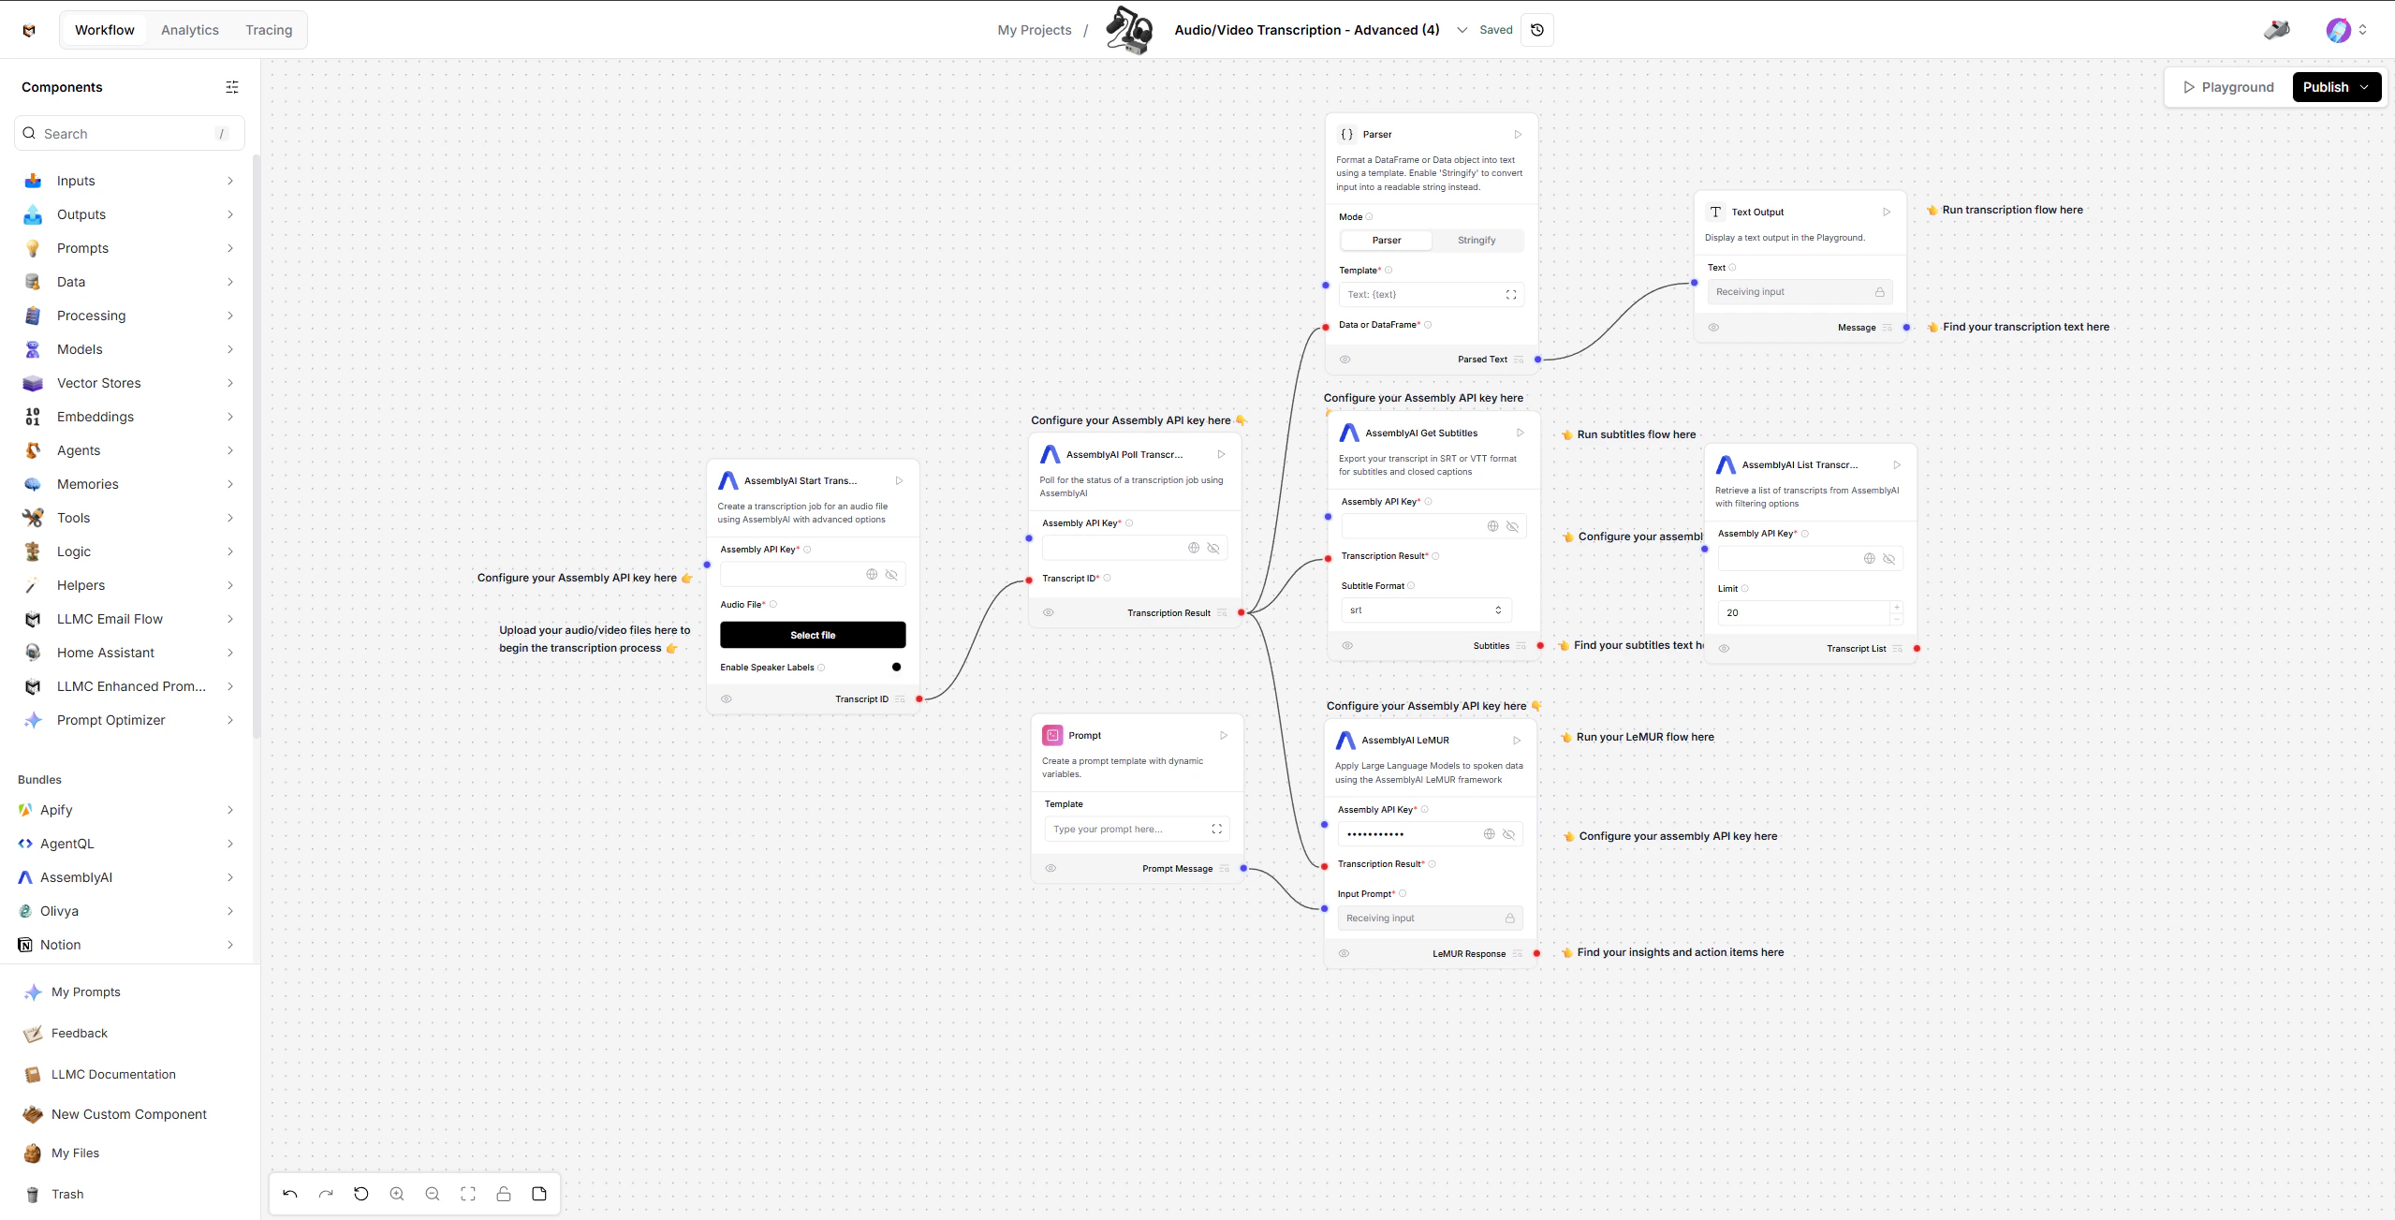Viewport: 2395px width, 1220px height.
Task: Click the fit view icon
Action: [x=468, y=1194]
